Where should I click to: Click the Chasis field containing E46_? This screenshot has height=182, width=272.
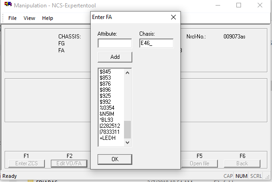pyautogui.click(x=156, y=43)
